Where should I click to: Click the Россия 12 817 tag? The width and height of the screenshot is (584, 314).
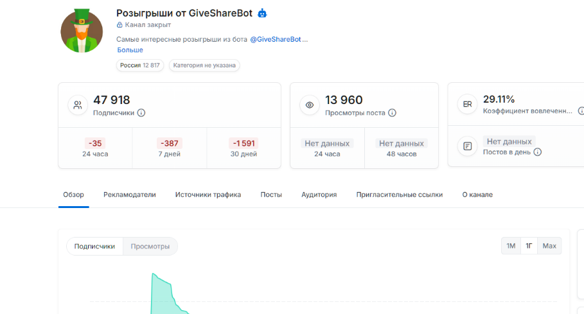139,65
